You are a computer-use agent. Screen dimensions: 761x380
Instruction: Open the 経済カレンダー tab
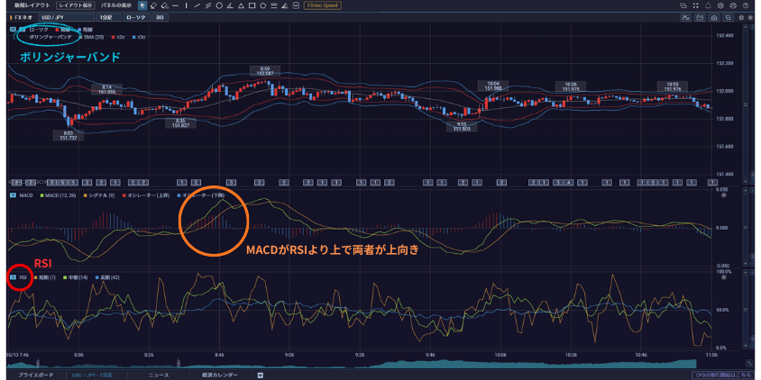pyautogui.click(x=221, y=375)
